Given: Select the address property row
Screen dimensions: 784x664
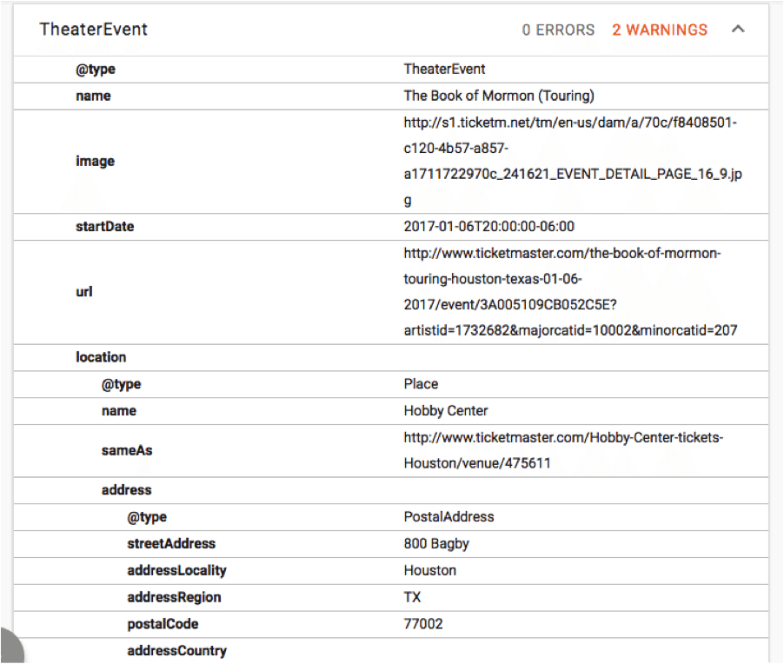Looking at the screenshot, I should [391, 490].
